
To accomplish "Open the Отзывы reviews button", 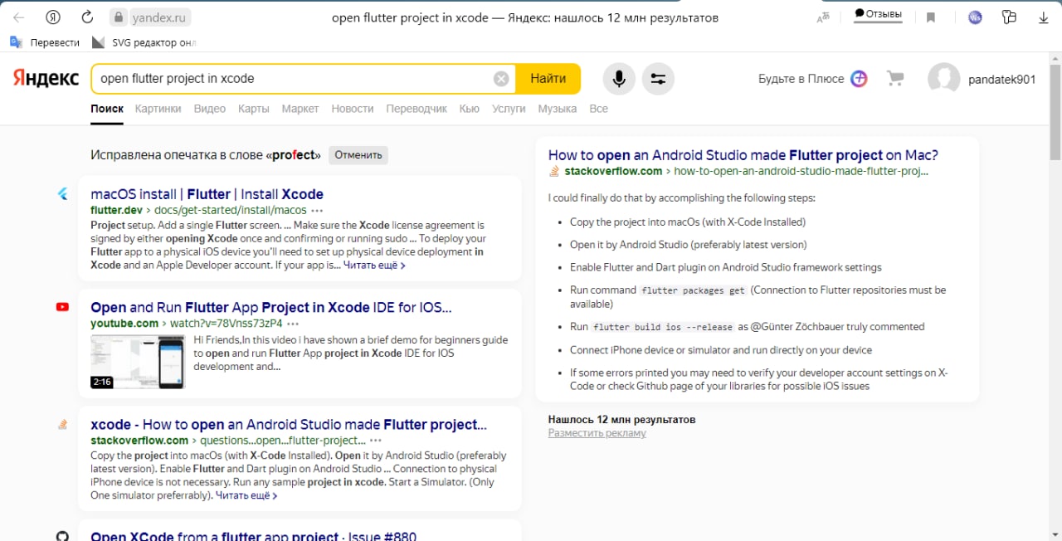I will pos(878,14).
